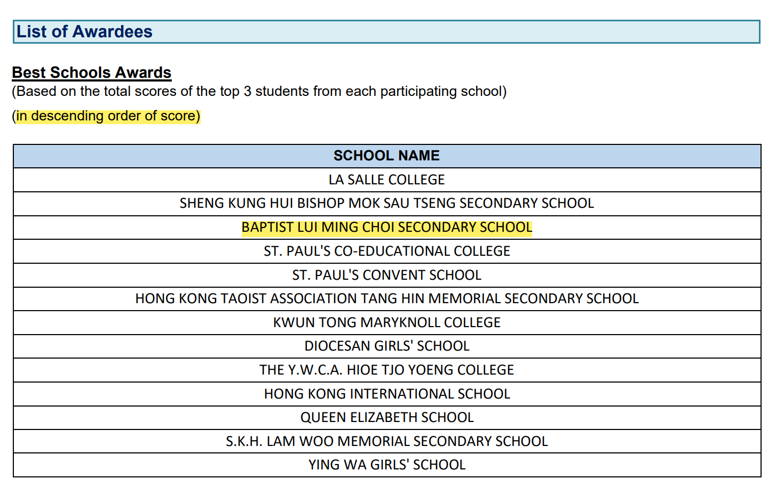Click 'DIOCESAN GIRLS' SCHOOL' row

pos(387,346)
